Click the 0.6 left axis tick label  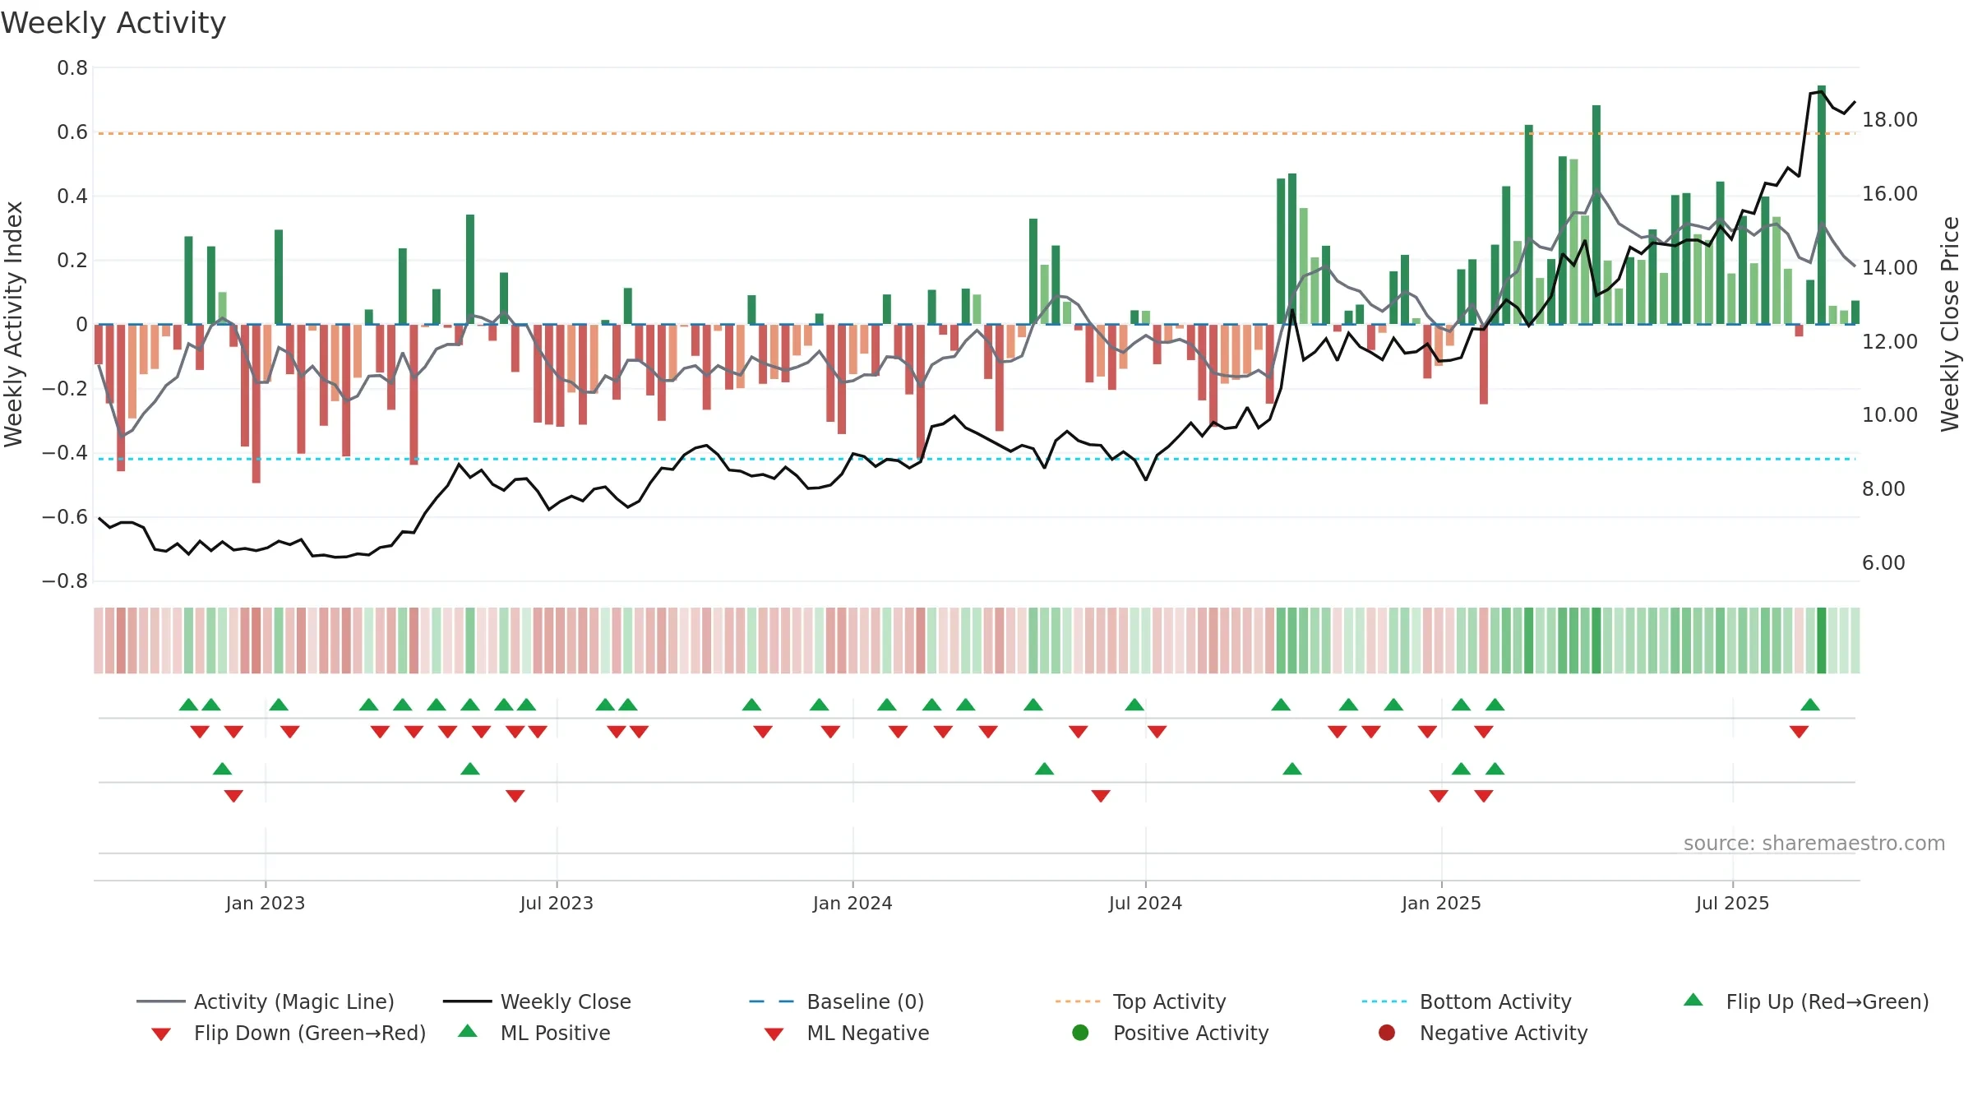72,132
